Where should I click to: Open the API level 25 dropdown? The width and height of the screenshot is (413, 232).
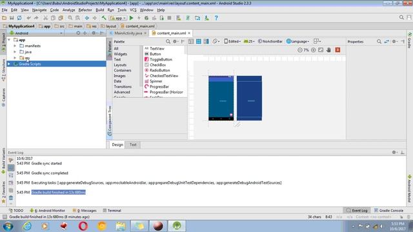click(249, 41)
